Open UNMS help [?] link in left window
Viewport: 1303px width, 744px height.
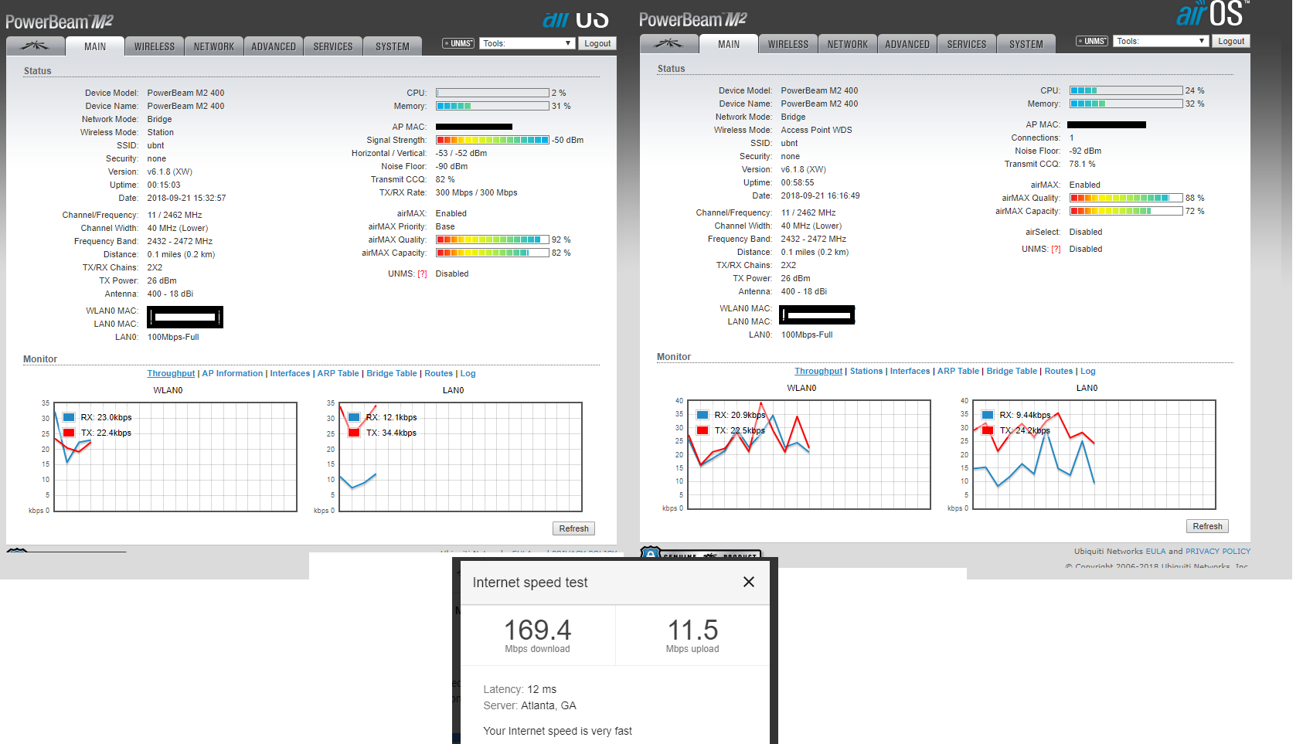(422, 273)
